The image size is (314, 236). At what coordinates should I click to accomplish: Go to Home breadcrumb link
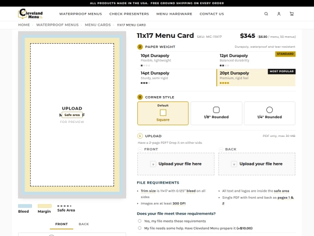click(24, 25)
